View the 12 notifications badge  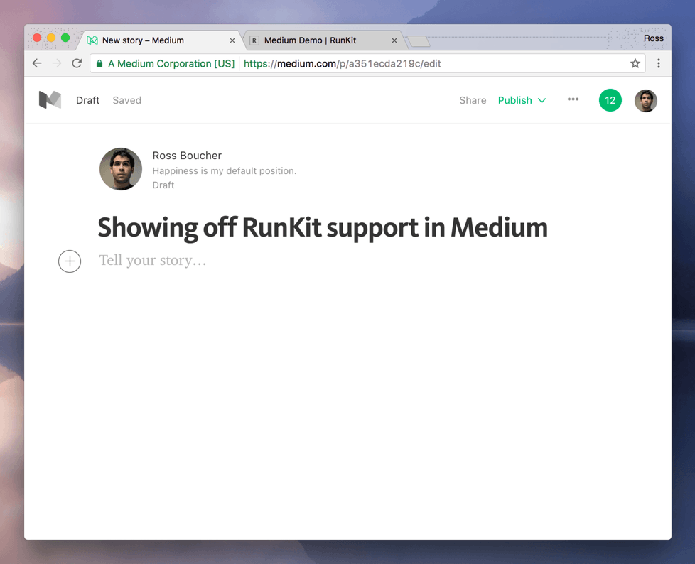point(610,100)
